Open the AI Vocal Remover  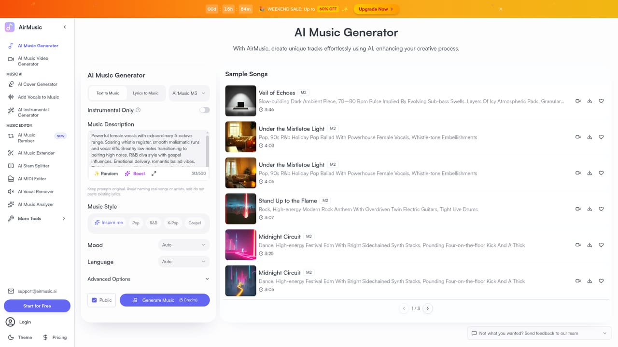click(37, 191)
